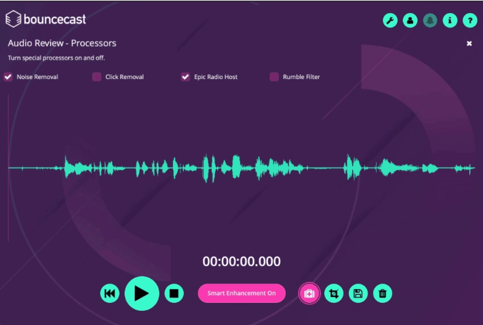Enable the Rumble Filter checkbox
Viewport: 483px width, 325px height.
(274, 77)
